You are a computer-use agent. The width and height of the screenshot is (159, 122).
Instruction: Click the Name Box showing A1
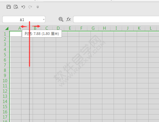[24, 19]
